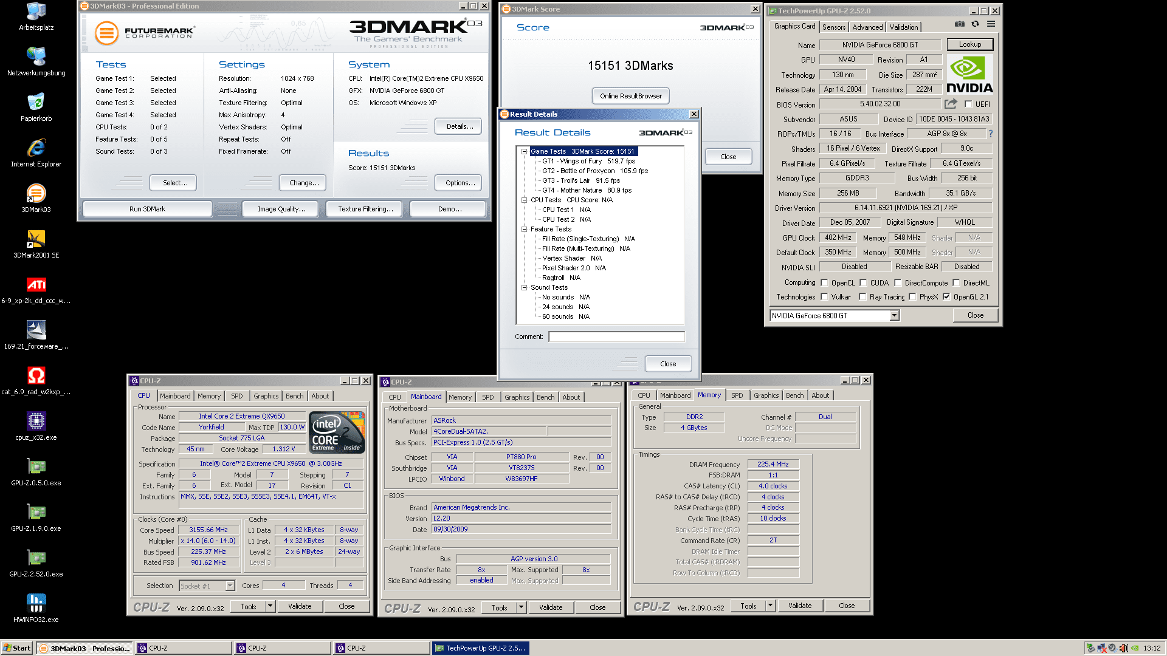
Task: Open Tools dropdown arrow in Mainboard window
Action: 521,607
